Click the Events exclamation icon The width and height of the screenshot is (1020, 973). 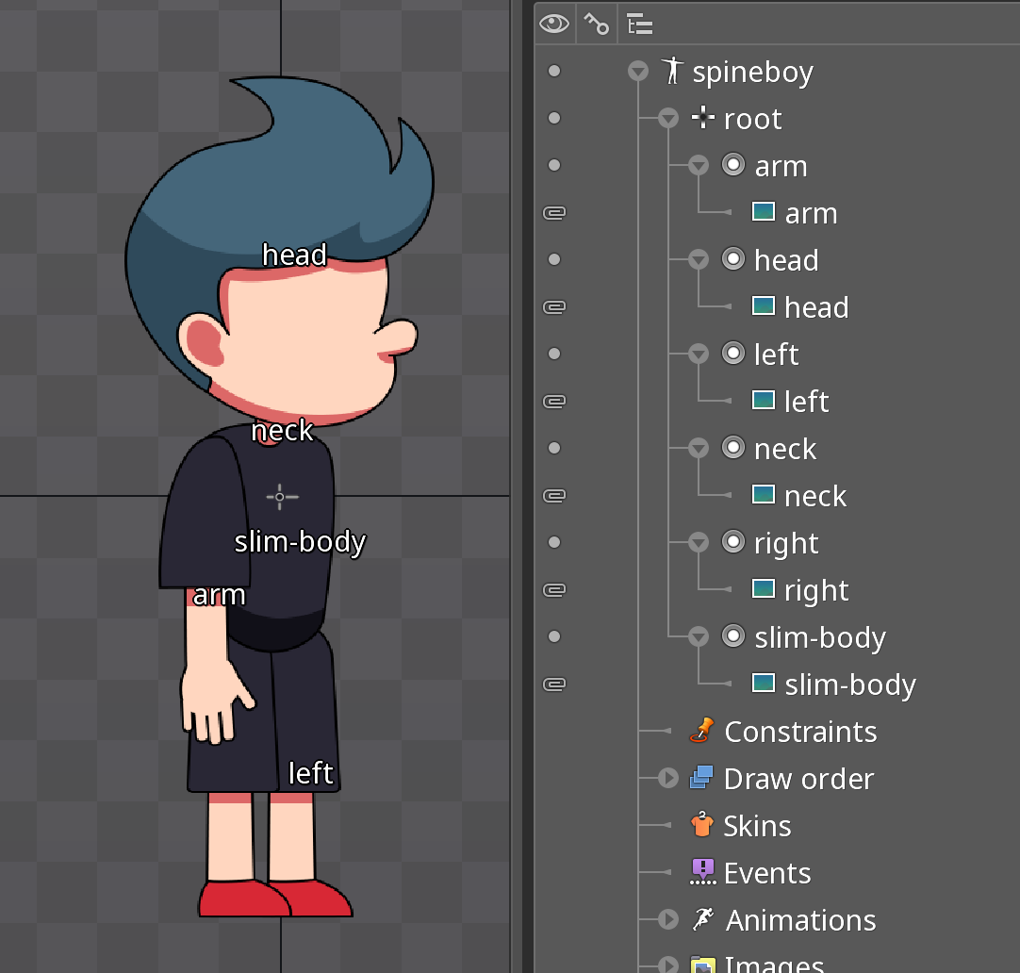coord(702,871)
